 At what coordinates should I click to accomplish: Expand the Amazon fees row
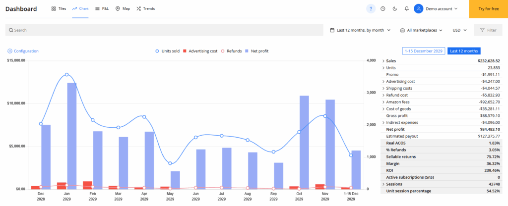click(383, 102)
